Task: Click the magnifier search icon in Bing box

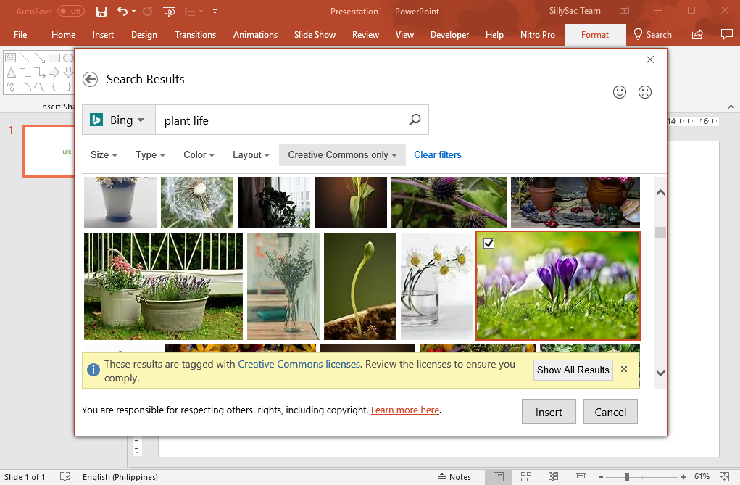Action: [x=415, y=120]
